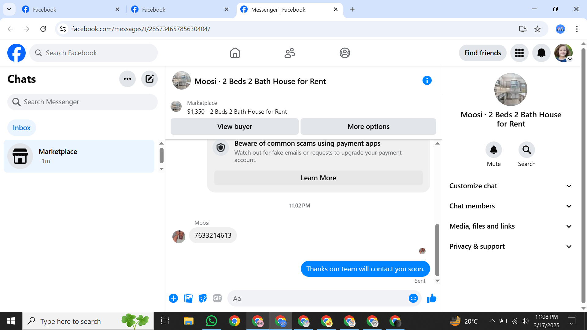The width and height of the screenshot is (587, 330).
Task: Expand Media, files and links section
Action: (x=510, y=226)
